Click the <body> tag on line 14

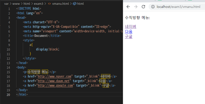(21, 67)
